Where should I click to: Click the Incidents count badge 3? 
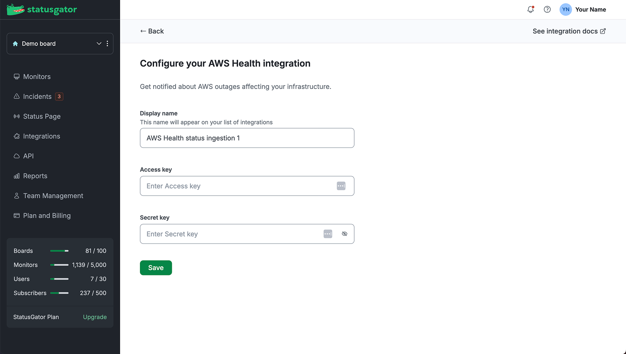tap(59, 96)
